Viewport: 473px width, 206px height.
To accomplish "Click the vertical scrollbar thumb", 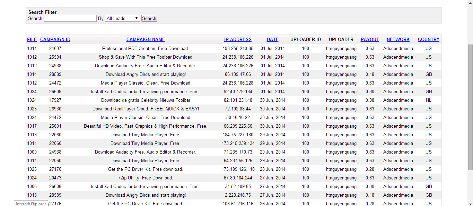I will [470, 107].
